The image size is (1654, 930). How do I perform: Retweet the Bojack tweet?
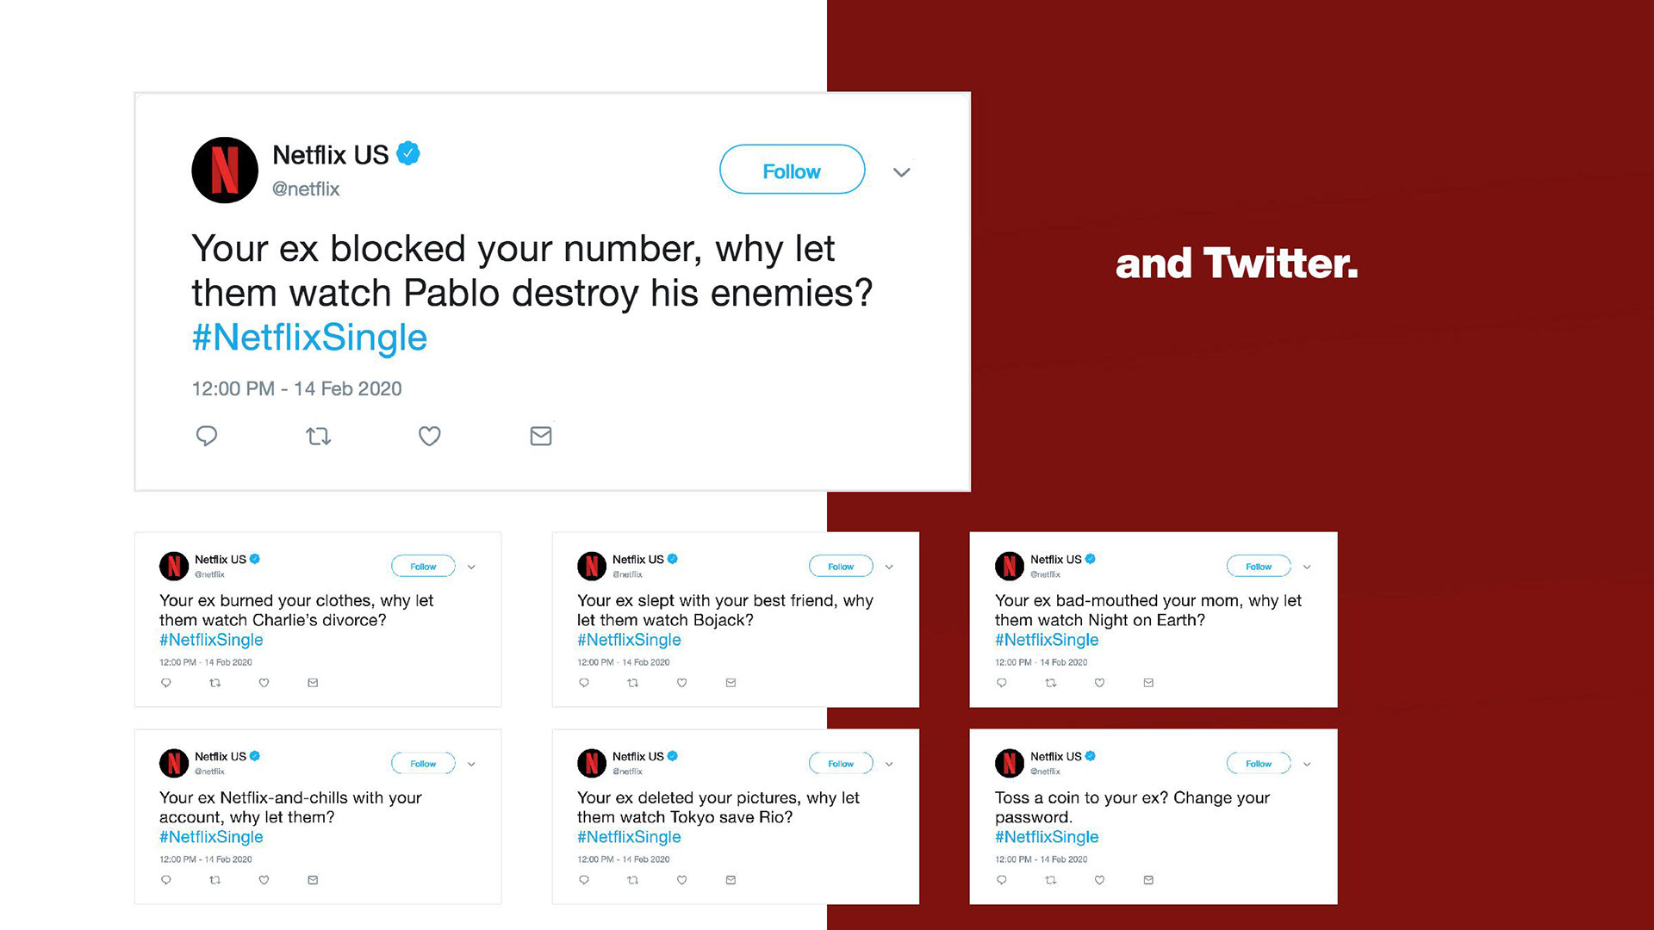(632, 683)
